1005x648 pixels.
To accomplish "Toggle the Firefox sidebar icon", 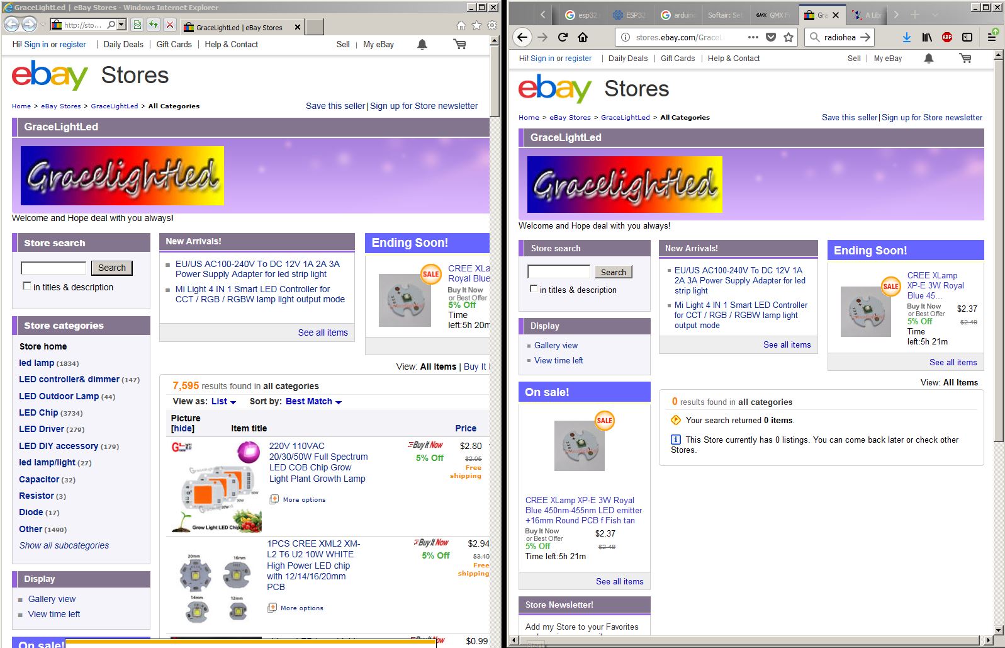I will 967,37.
